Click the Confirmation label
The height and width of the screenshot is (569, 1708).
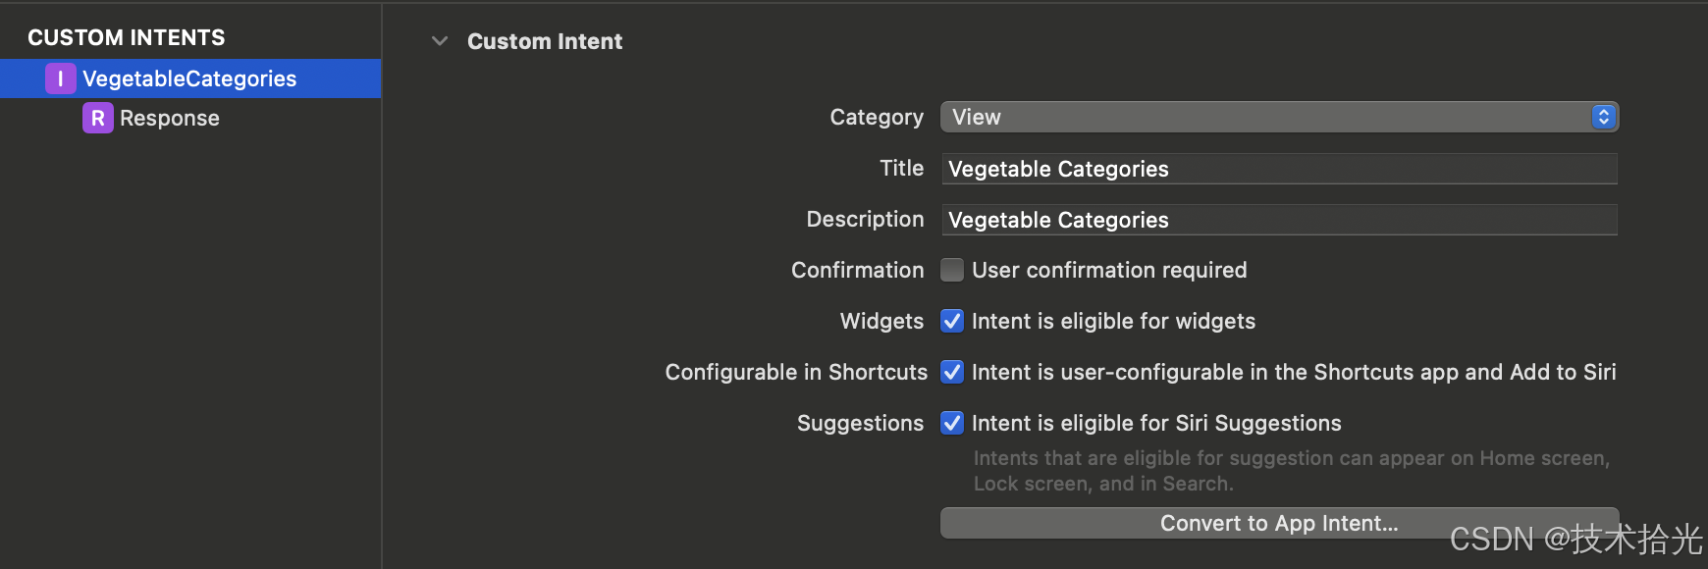857,270
